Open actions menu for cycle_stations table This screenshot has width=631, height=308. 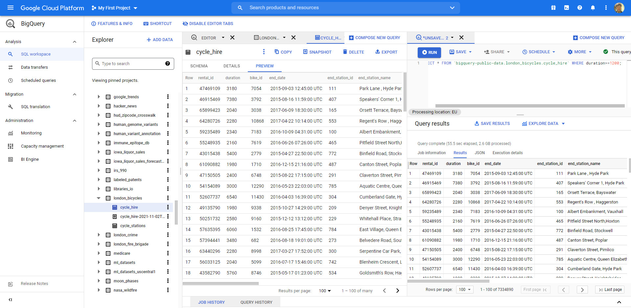click(168, 225)
